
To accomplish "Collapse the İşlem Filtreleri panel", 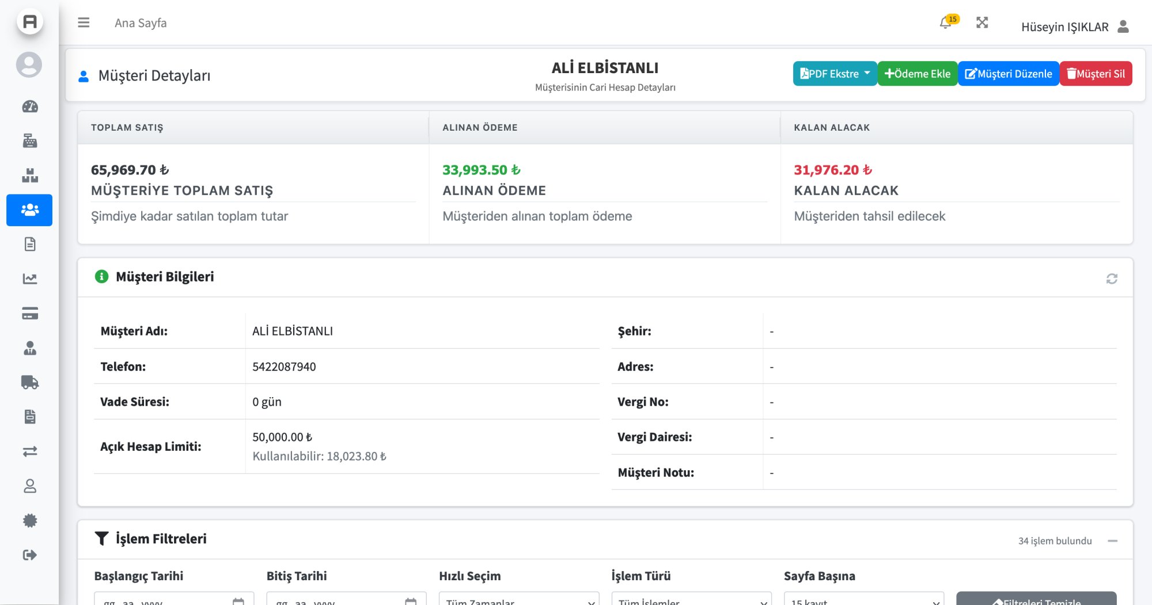I will click(x=1112, y=541).
